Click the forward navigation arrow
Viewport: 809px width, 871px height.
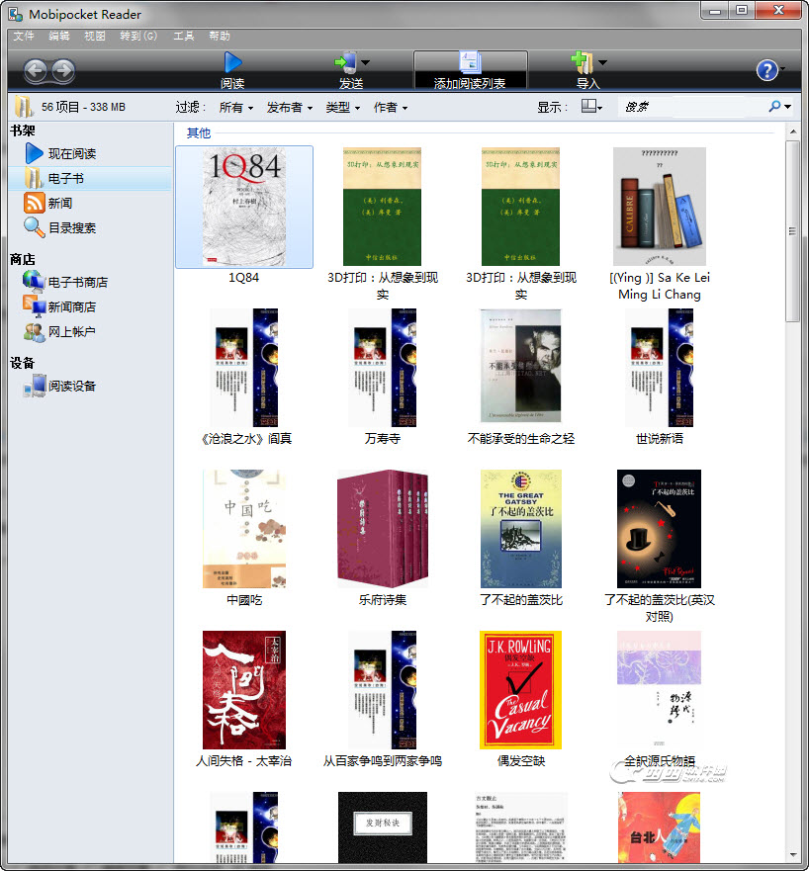pyautogui.click(x=63, y=70)
